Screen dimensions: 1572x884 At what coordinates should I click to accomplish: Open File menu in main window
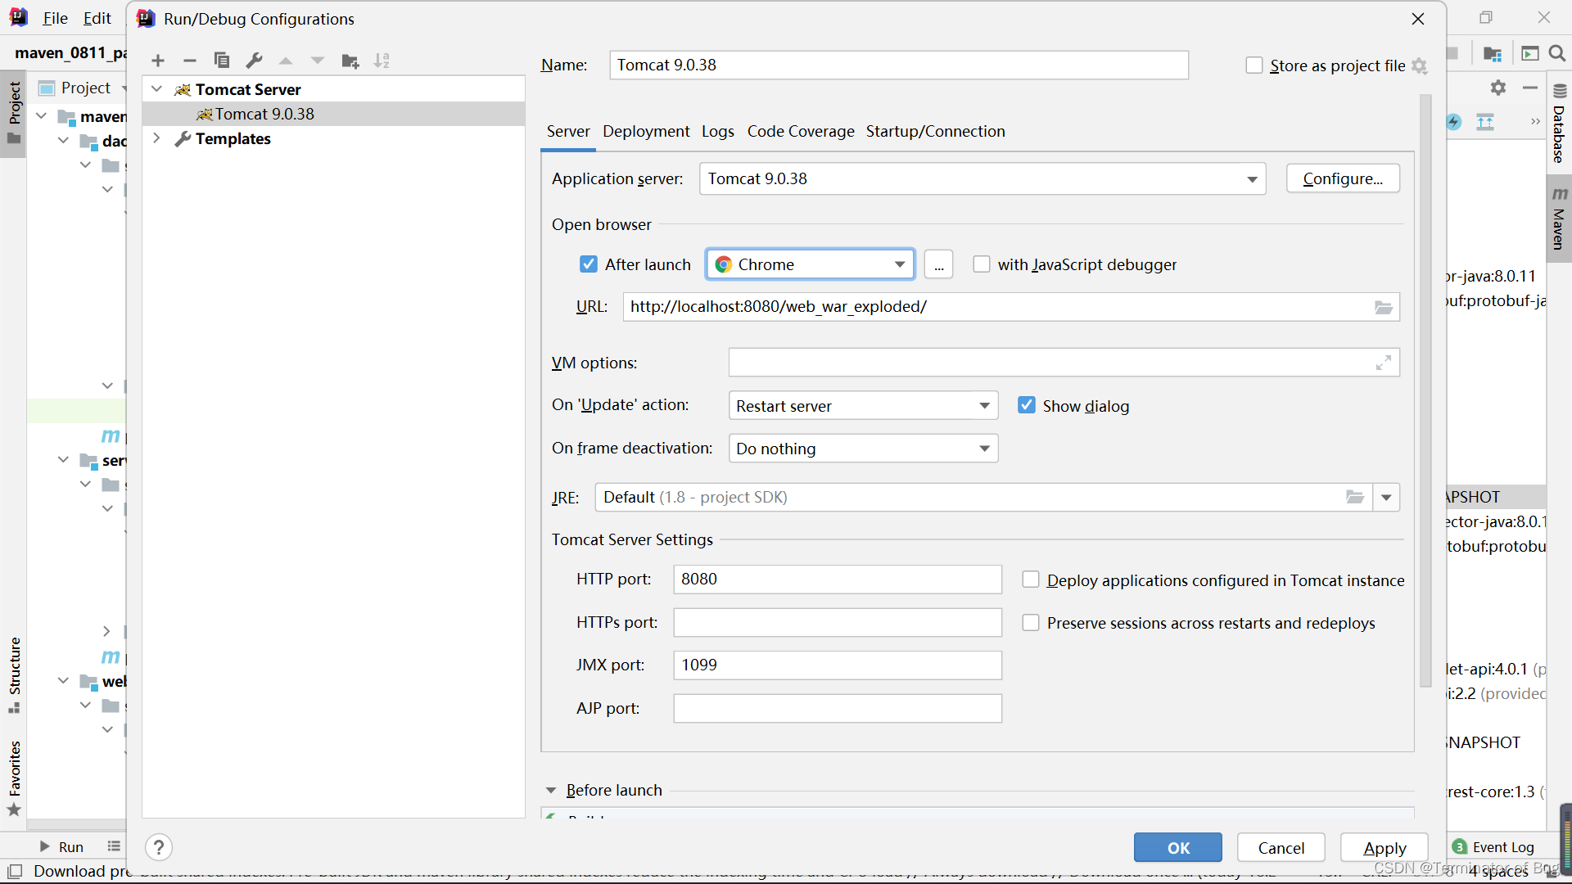[55, 18]
